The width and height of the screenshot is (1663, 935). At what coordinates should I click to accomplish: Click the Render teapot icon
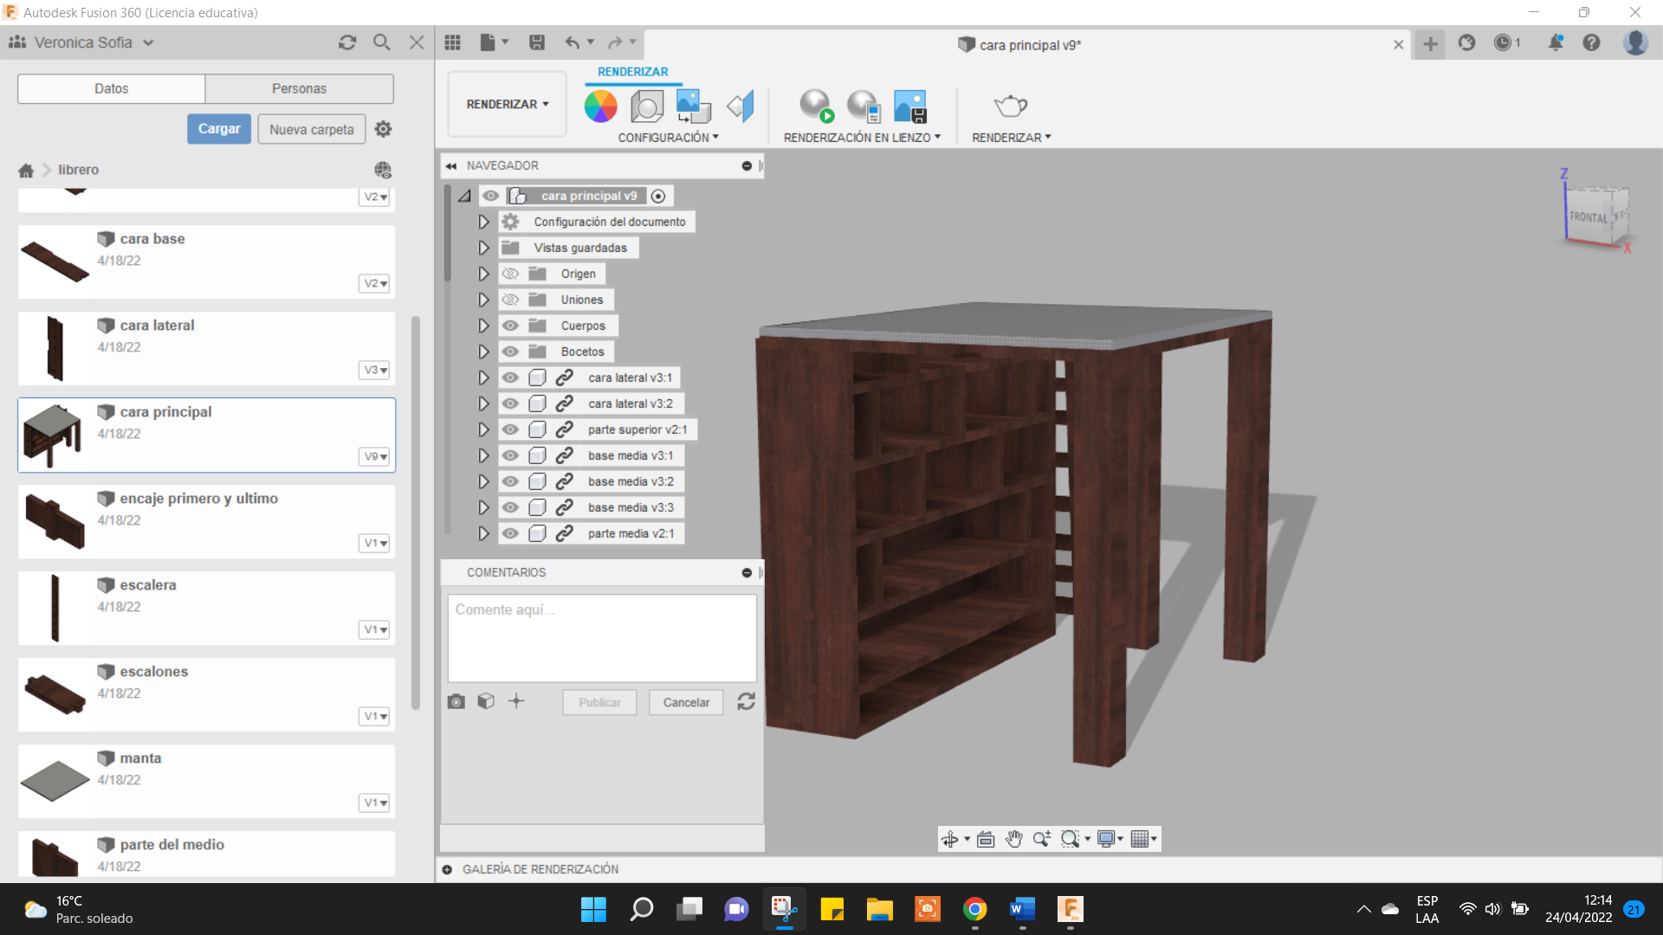click(x=1010, y=106)
